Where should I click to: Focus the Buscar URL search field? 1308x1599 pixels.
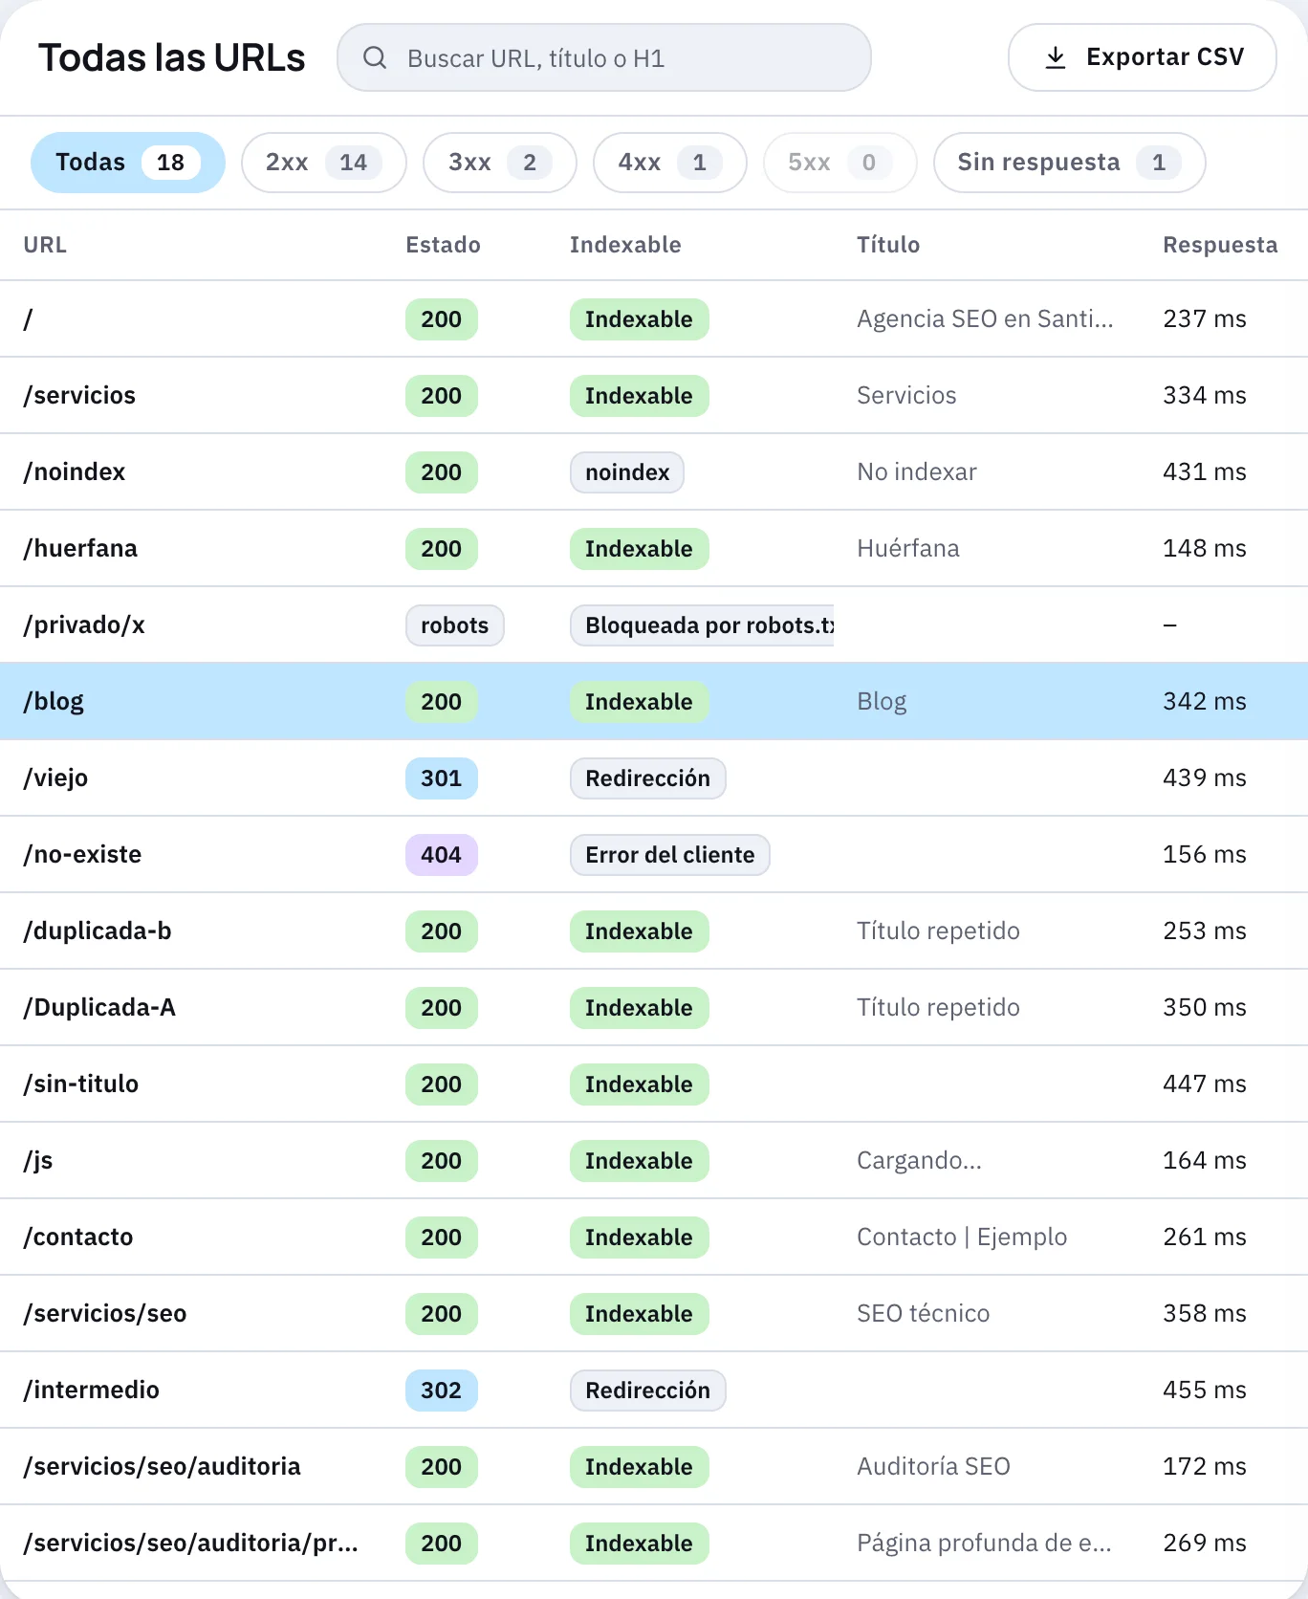(x=604, y=57)
